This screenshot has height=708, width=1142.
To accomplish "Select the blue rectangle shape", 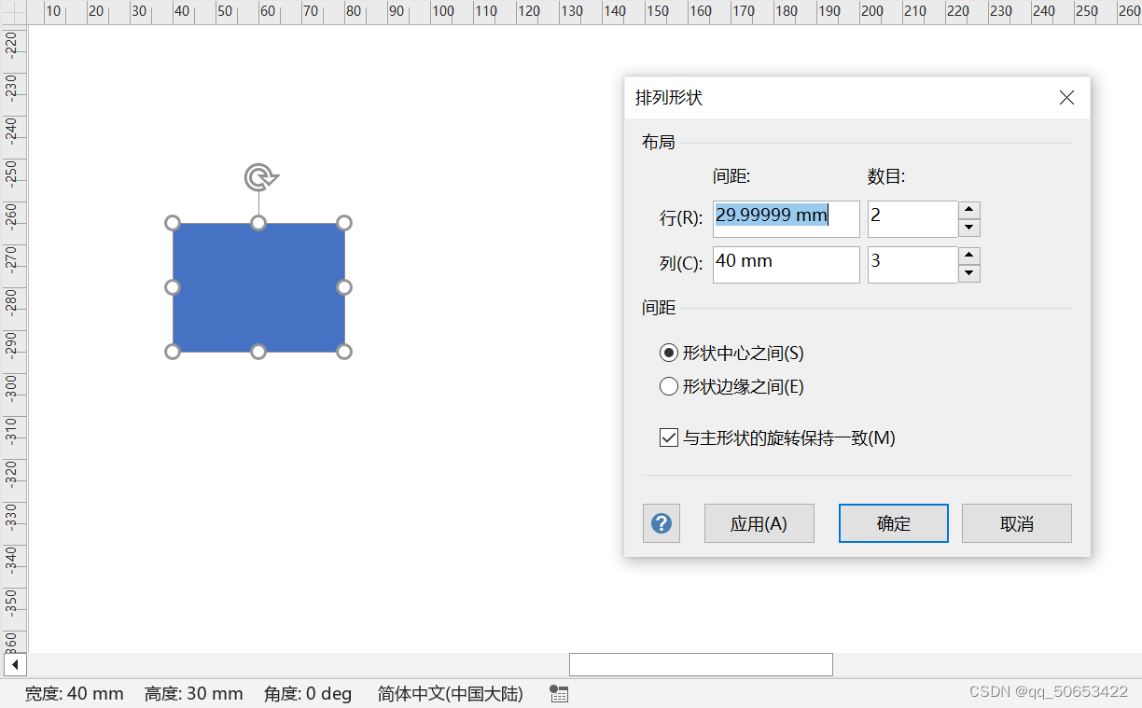I will [258, 287].
